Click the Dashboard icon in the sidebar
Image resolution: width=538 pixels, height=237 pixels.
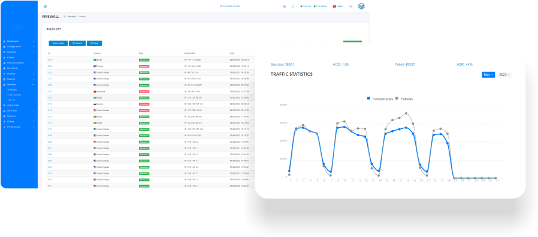coord(4,41)
